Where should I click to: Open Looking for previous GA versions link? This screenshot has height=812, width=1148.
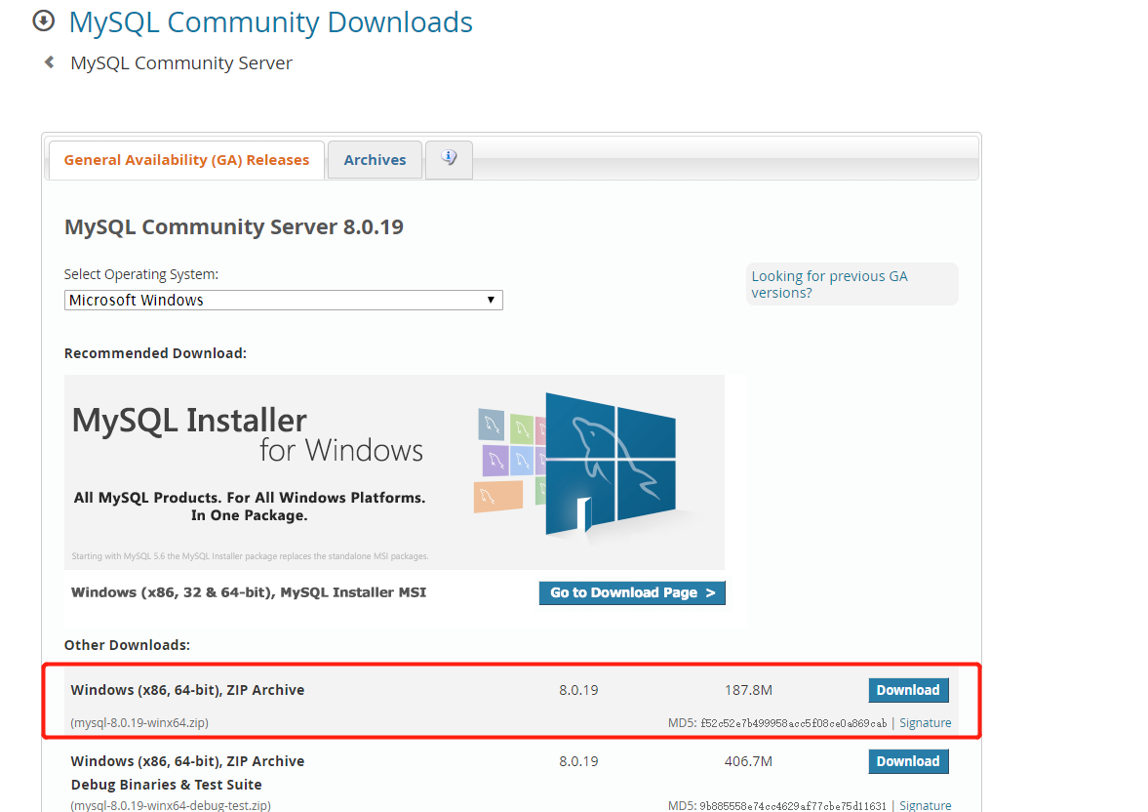(829, 284)
